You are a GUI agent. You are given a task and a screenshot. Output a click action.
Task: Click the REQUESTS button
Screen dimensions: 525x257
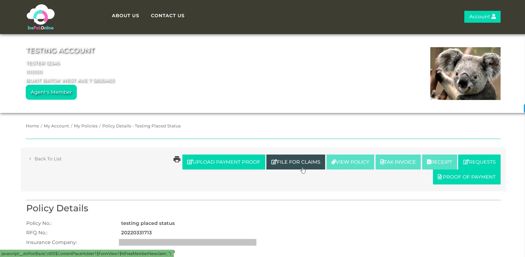(x=479, y=162)
